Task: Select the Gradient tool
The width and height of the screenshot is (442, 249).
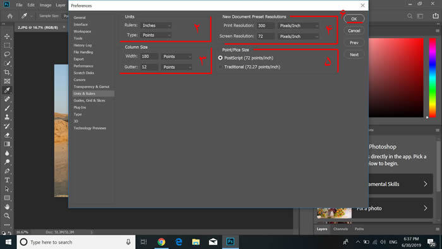Action: [x=7, y=144]
